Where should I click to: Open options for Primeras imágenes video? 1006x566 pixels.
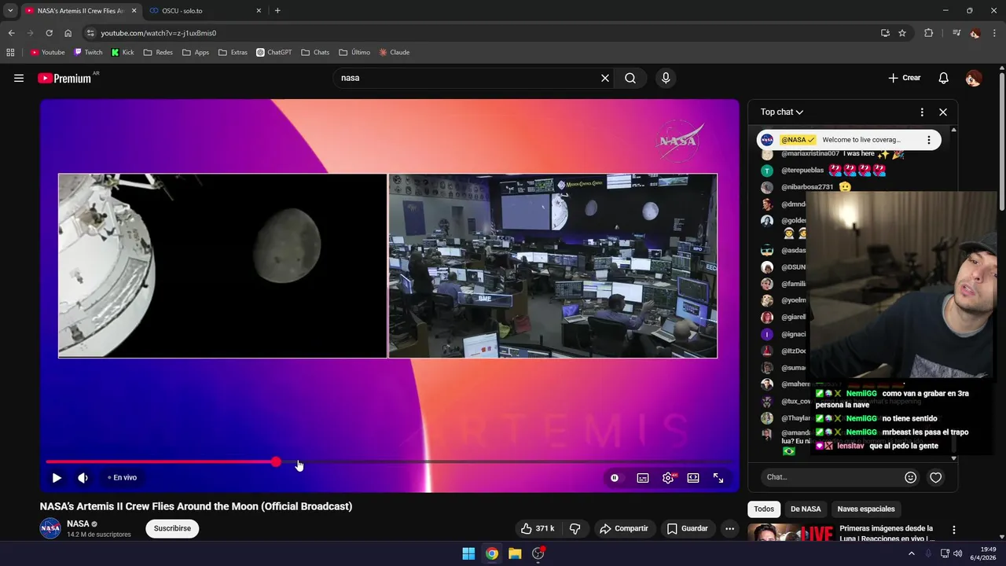pos(954,530)
